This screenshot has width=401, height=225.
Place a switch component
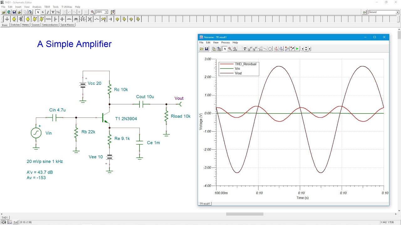(x=96, y=19)
